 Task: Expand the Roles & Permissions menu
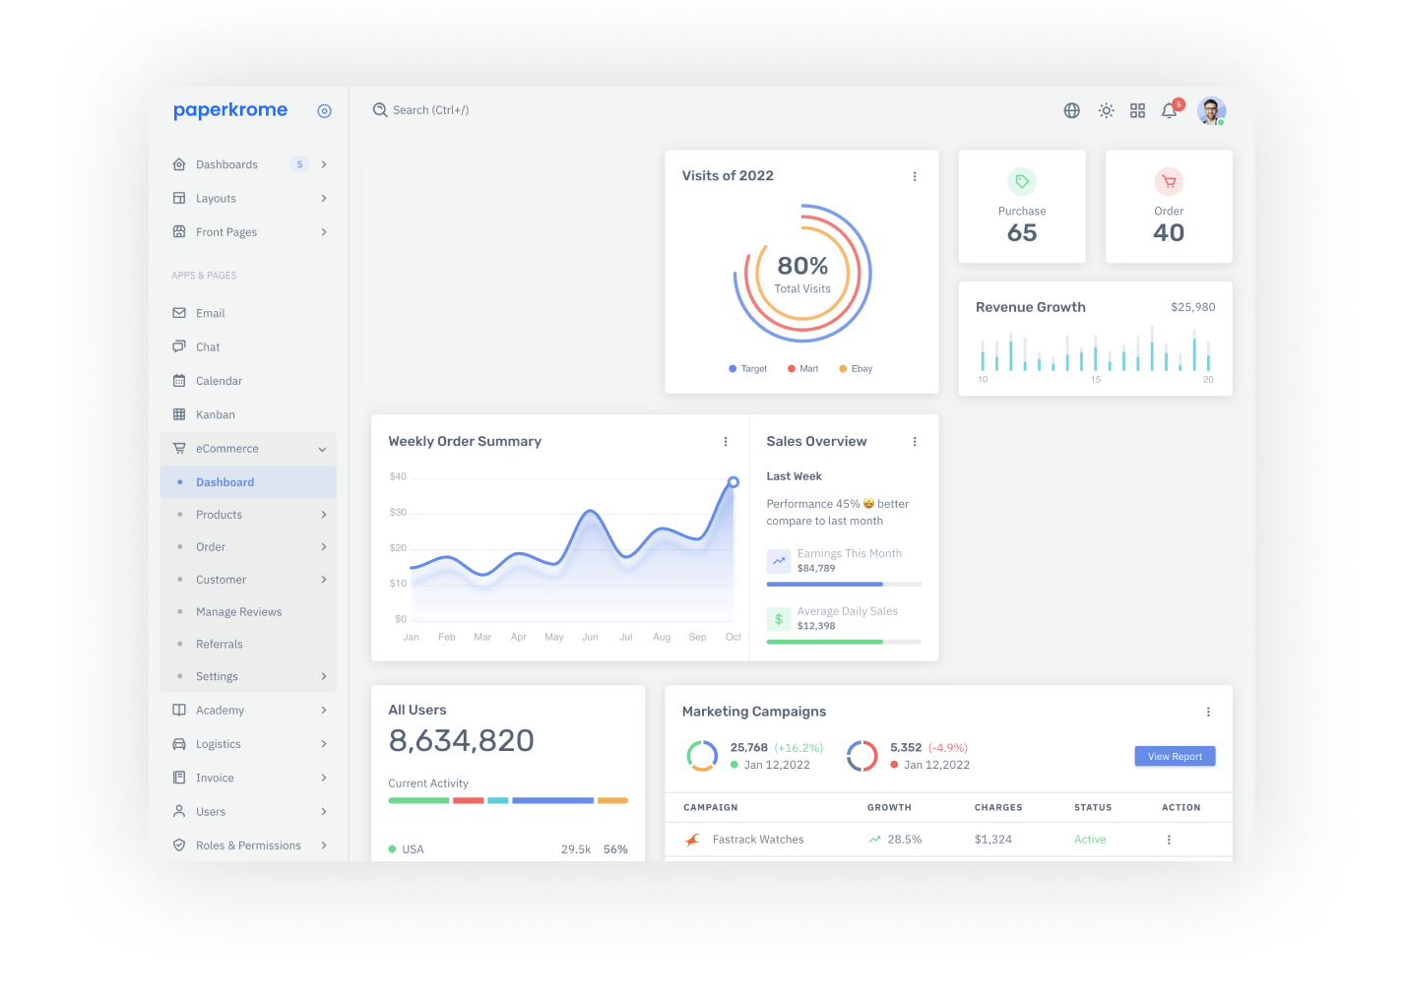pyautogui.click(x=323, y=845)
